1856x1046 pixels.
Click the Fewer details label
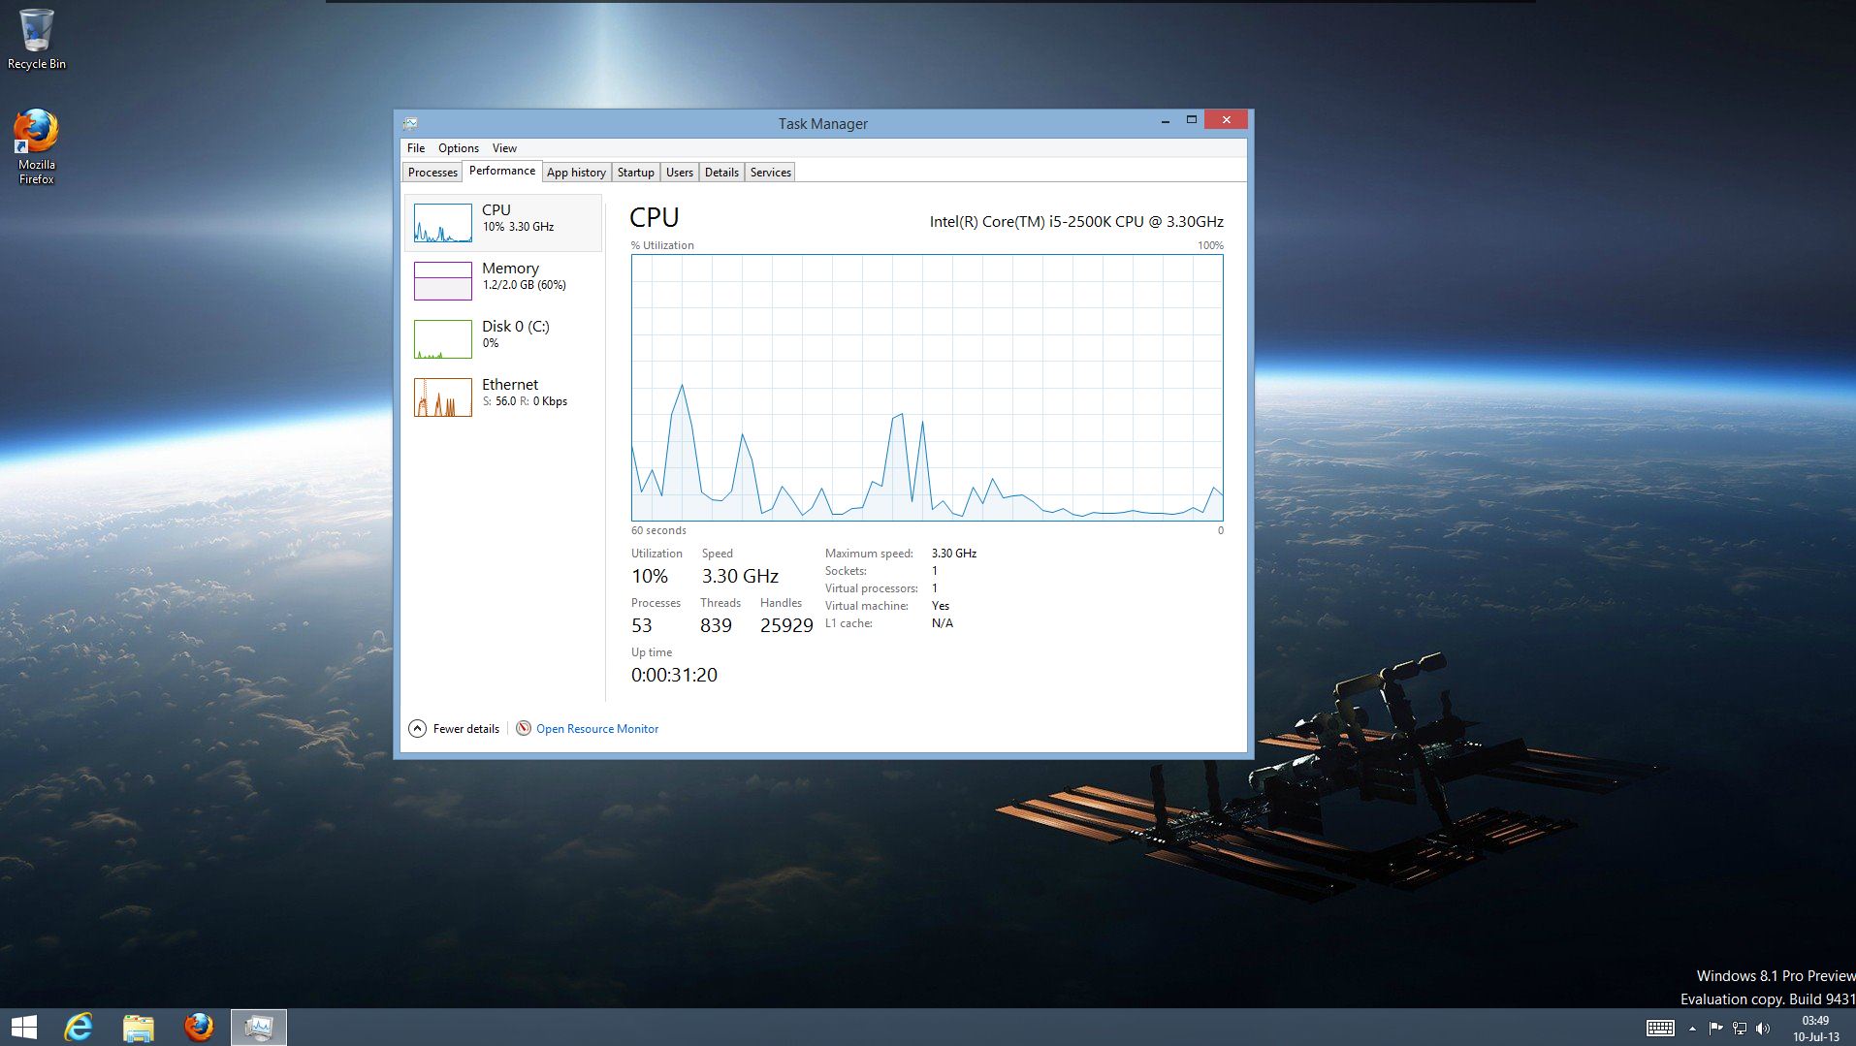pos(466,728)
